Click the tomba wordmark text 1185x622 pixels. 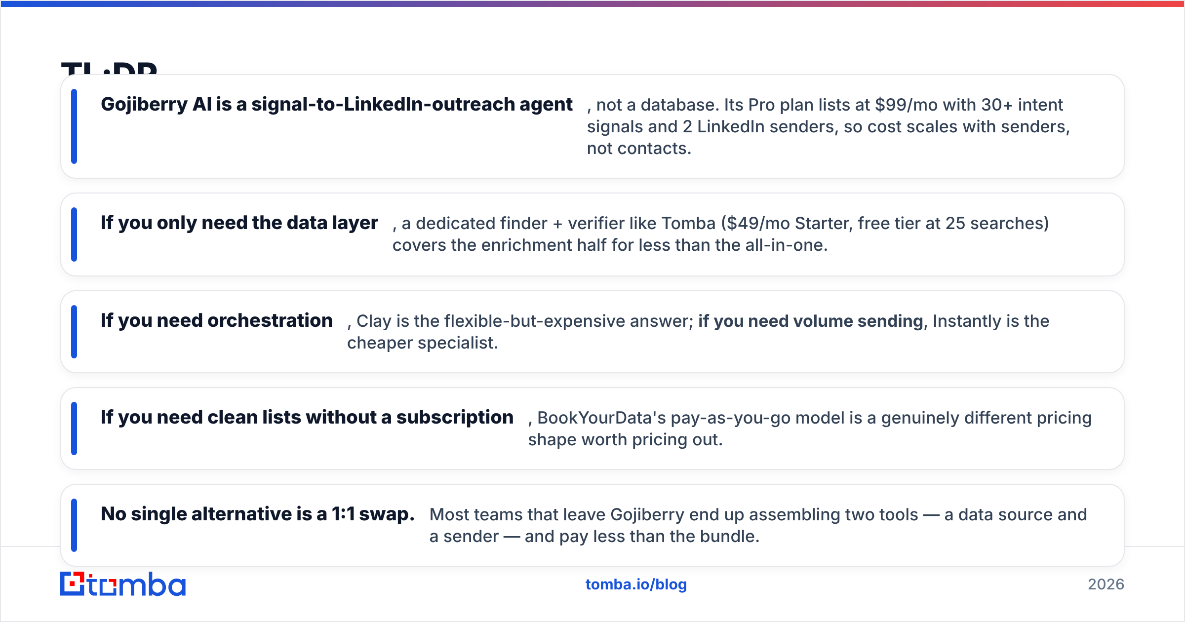point(137,584)
